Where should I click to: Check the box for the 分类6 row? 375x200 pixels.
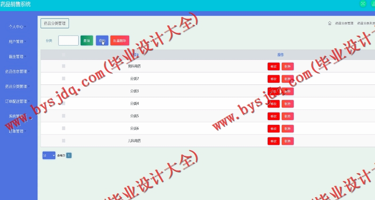(x=64, y=128)
